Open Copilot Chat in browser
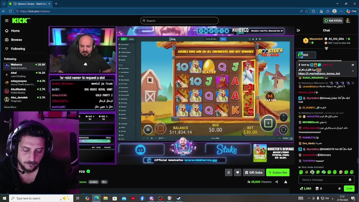Viewport: 359px width, 202px height. [x=351, y=11]
